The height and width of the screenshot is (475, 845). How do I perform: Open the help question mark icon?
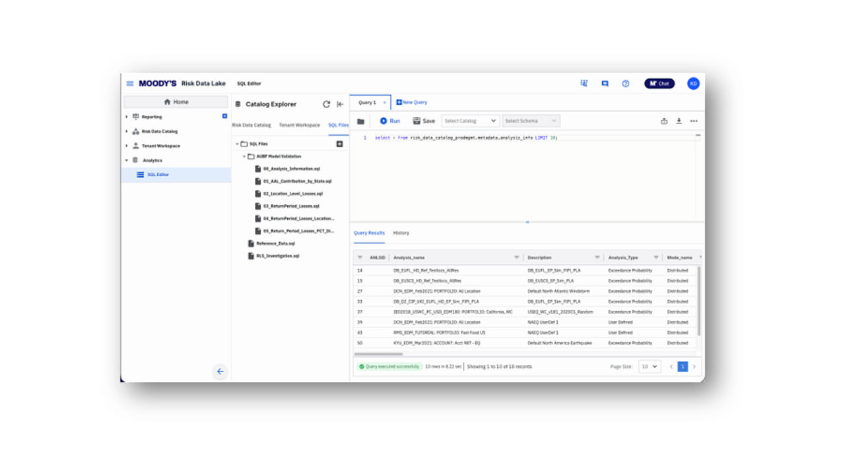click(x=626, y=84)
